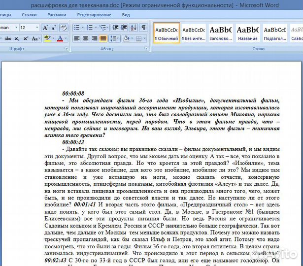The height and width of the screenshot is (266, 303).
Task: Open font size dropdown showing 12
Action: click(37, 28)
